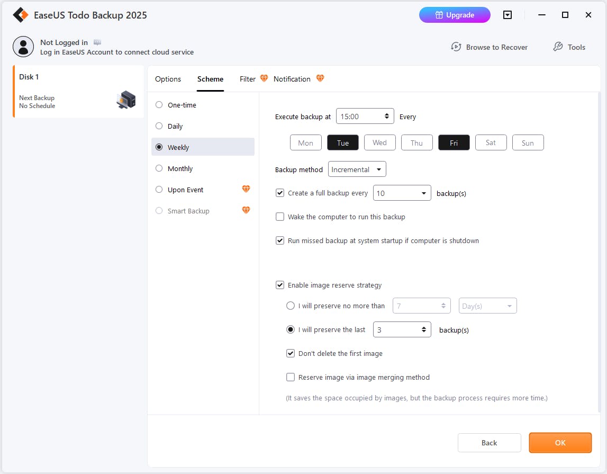Select the One-time schedule option
Viewport: 607px width, 474px height.
(159, 104)
